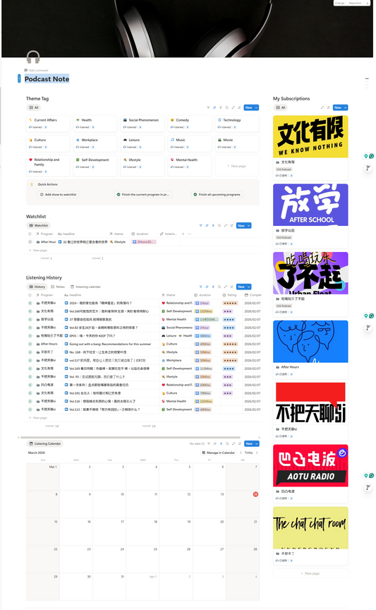Toggle checkbox for 'Going out with a bang' row

[30, 344]
